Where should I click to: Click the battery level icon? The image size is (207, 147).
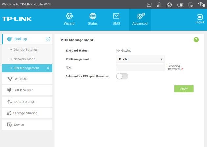pos(180,5)
